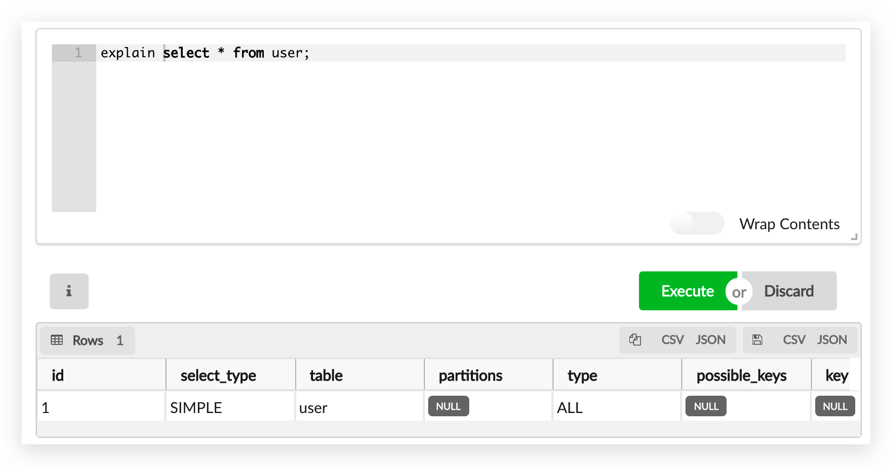Screen dimensions: 892x466
Task: Click the possible_keys column header
Action: [741, 376]
